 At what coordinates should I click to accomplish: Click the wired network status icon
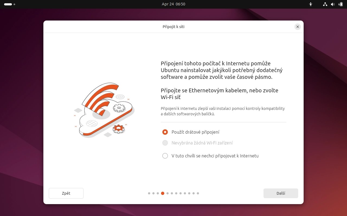coord(325,4)
